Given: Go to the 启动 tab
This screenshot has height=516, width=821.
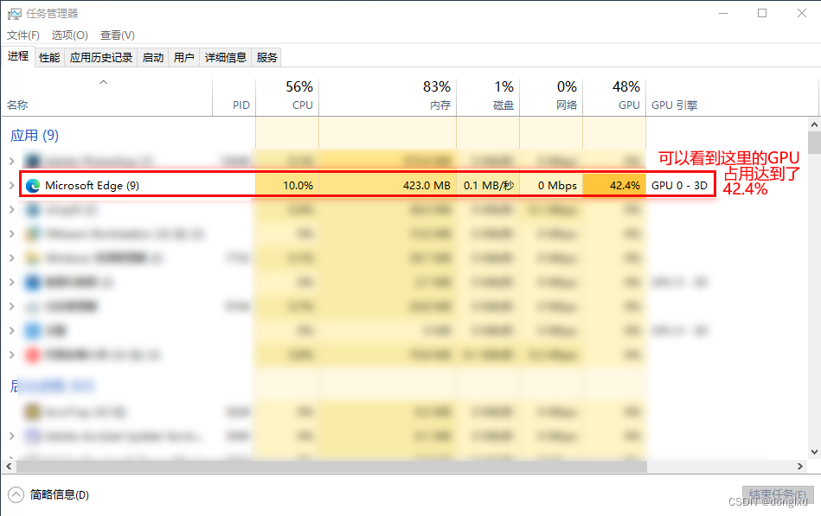Looking at the screenshot, I should coord(153,58).
